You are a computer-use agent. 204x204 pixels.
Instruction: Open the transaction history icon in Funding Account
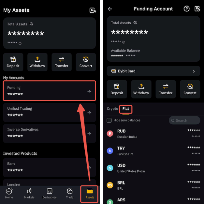(197, 9)
